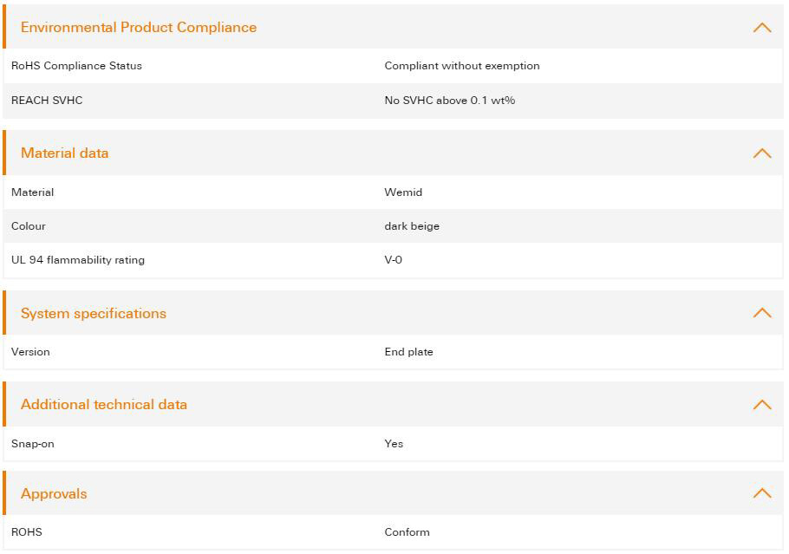Collapse the Approvals section chevron
Image resolution: width=789 pixels, height=554 pixels.
coord(762,493)
